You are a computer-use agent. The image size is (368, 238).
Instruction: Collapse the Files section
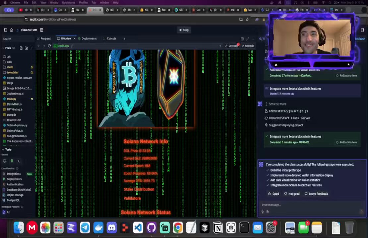click(x=3, y=48)
